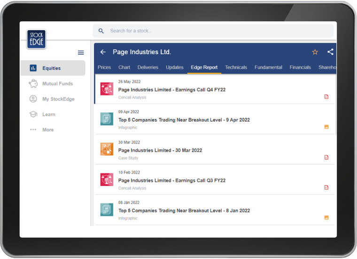Add Page Industries to favorites star
357x259 pixels.
pos(315,52)
